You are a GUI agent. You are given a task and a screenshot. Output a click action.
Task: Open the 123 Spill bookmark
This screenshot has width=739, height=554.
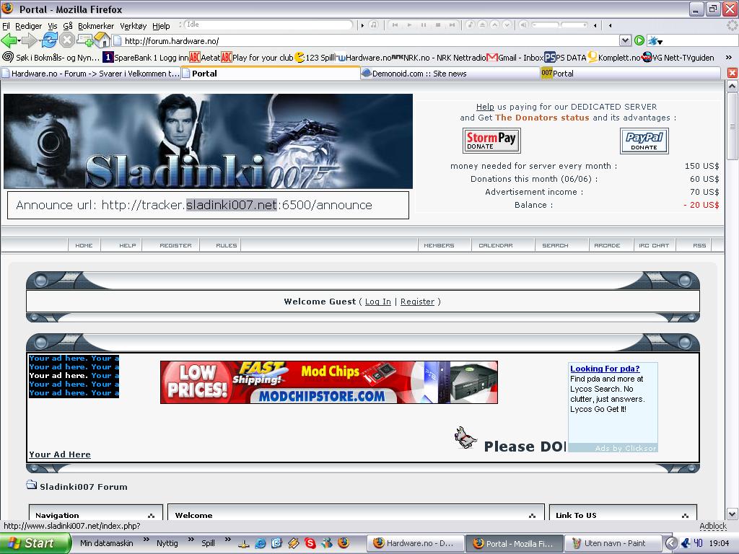tap(315, 58)
